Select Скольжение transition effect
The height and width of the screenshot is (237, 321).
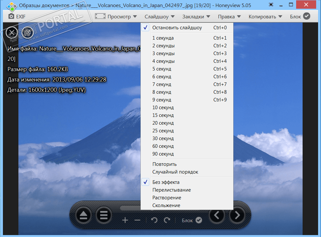click(187, 205)
